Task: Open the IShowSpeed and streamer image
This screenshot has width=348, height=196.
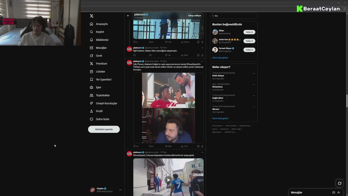Action: click(x=168, y=108)
